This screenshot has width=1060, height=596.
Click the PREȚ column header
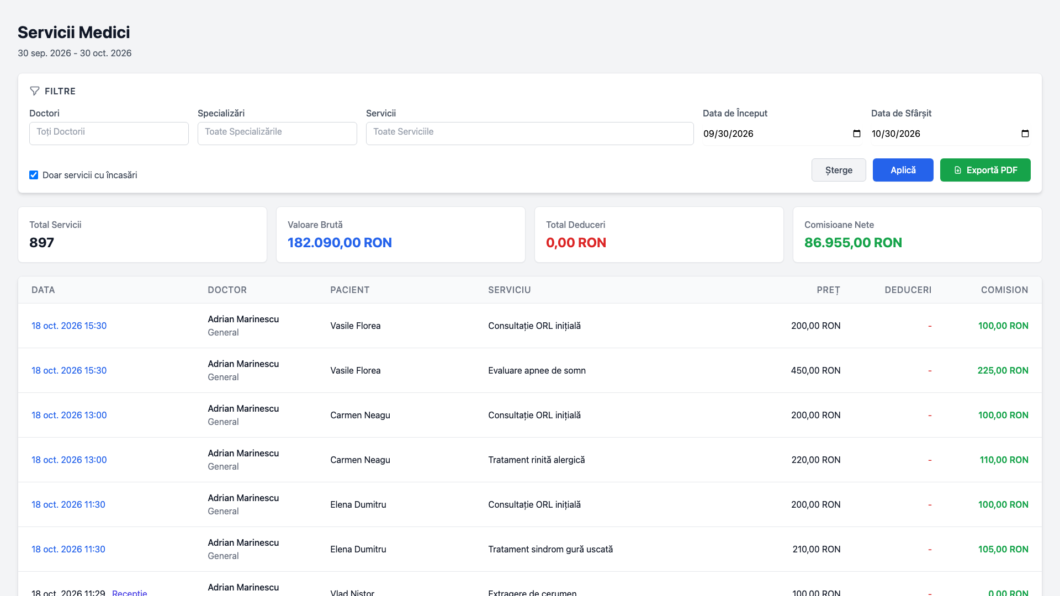(x=829, y=290)
